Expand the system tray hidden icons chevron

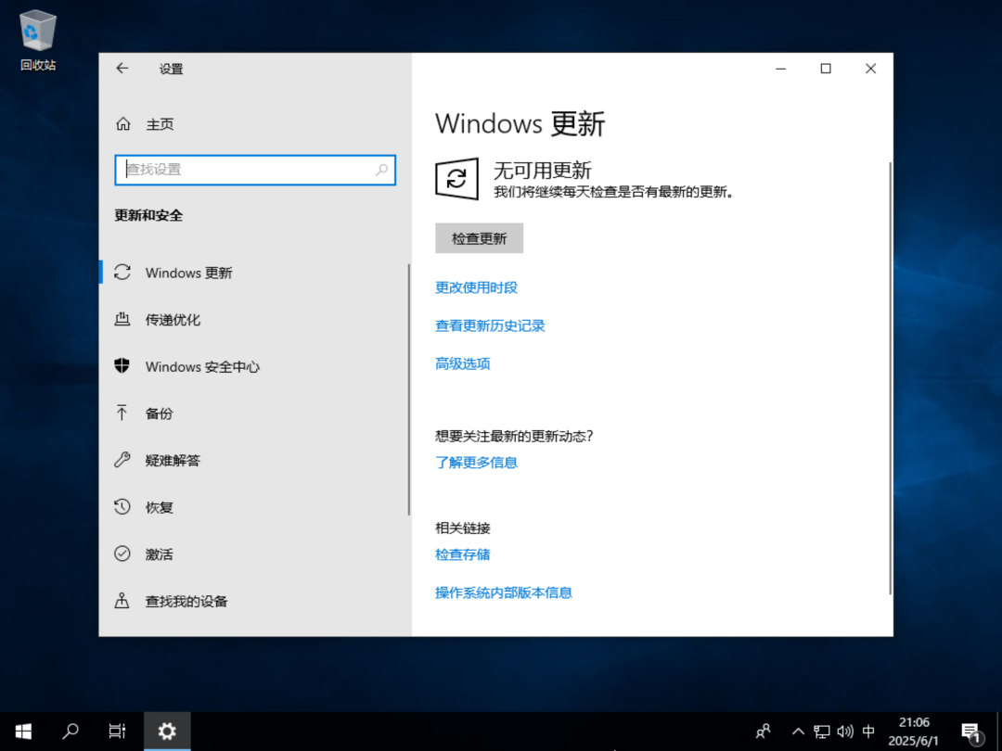(798, 732)
